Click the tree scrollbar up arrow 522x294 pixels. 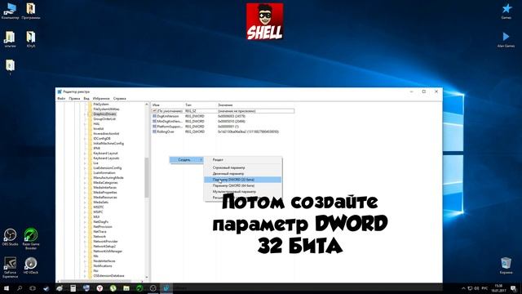click(147, 105)
